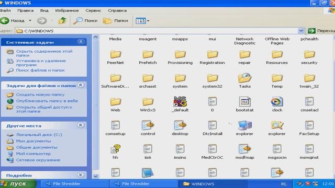Screen dimensions: 335x188
Task: Click Открыть общий доступ к этой папке
Action: tap(44, 109)
